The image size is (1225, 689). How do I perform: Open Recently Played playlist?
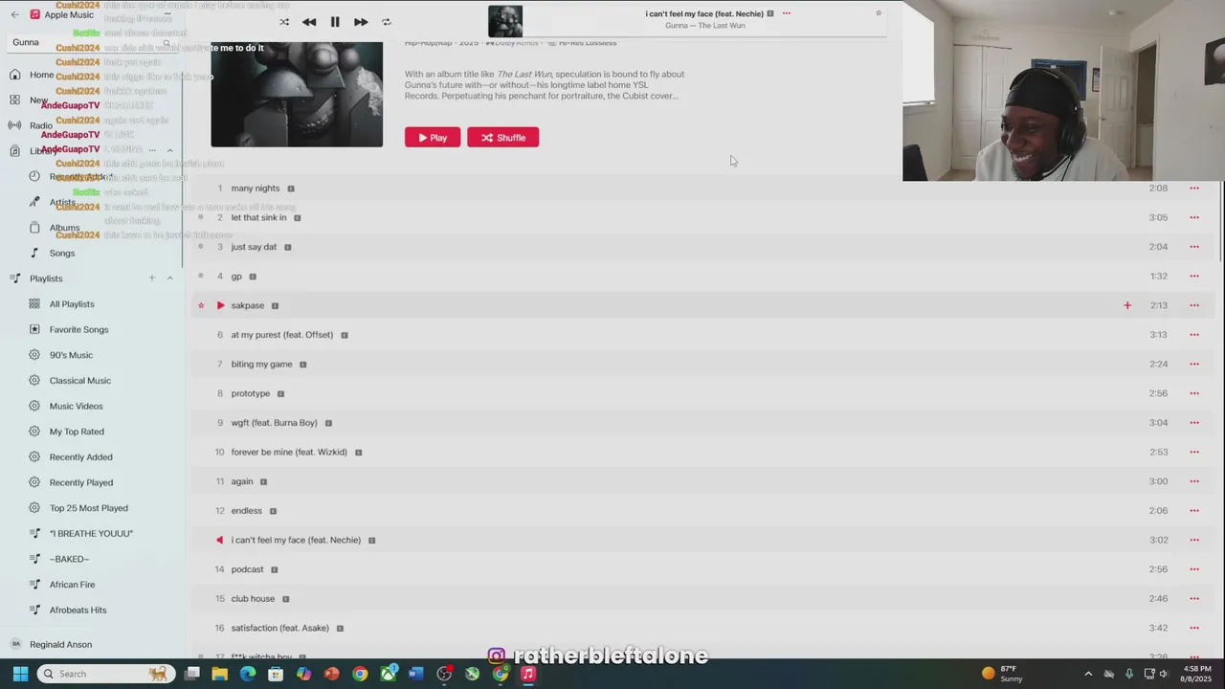click(81, 482)
